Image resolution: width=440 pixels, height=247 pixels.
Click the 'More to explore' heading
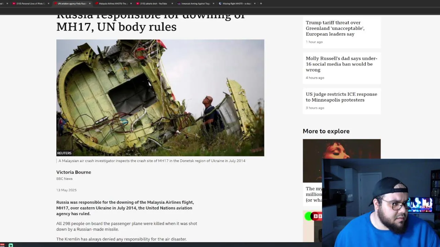point(326,131)
